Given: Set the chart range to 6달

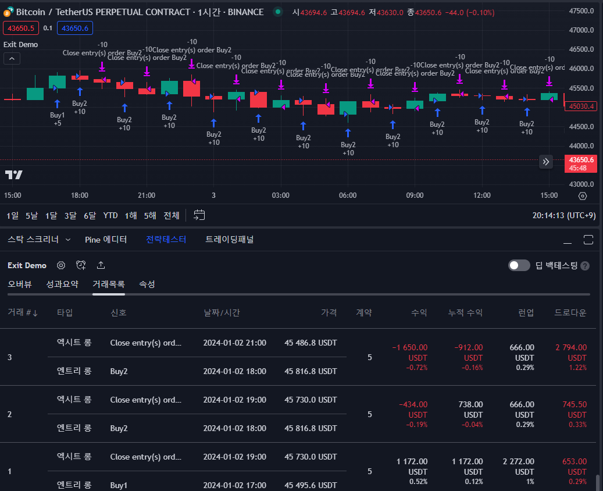Looking at the screenshot, I should click(90, 215).
